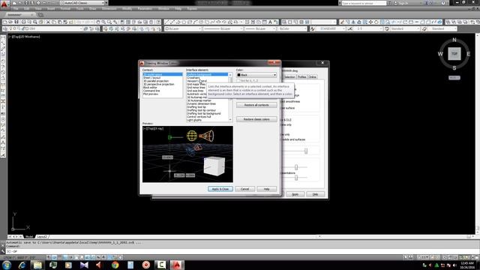The image size is (480, 270).
Task: Click Cancel in Drawing Window Colors dialog
Action: tap(244, 189)
